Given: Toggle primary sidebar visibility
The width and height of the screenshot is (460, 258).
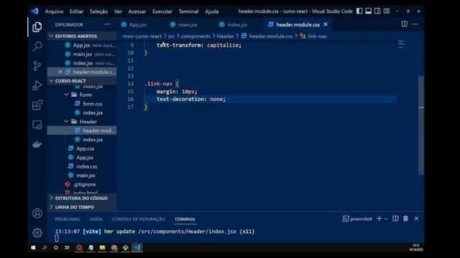Looking at the screenshot, I should click(359, 11).
